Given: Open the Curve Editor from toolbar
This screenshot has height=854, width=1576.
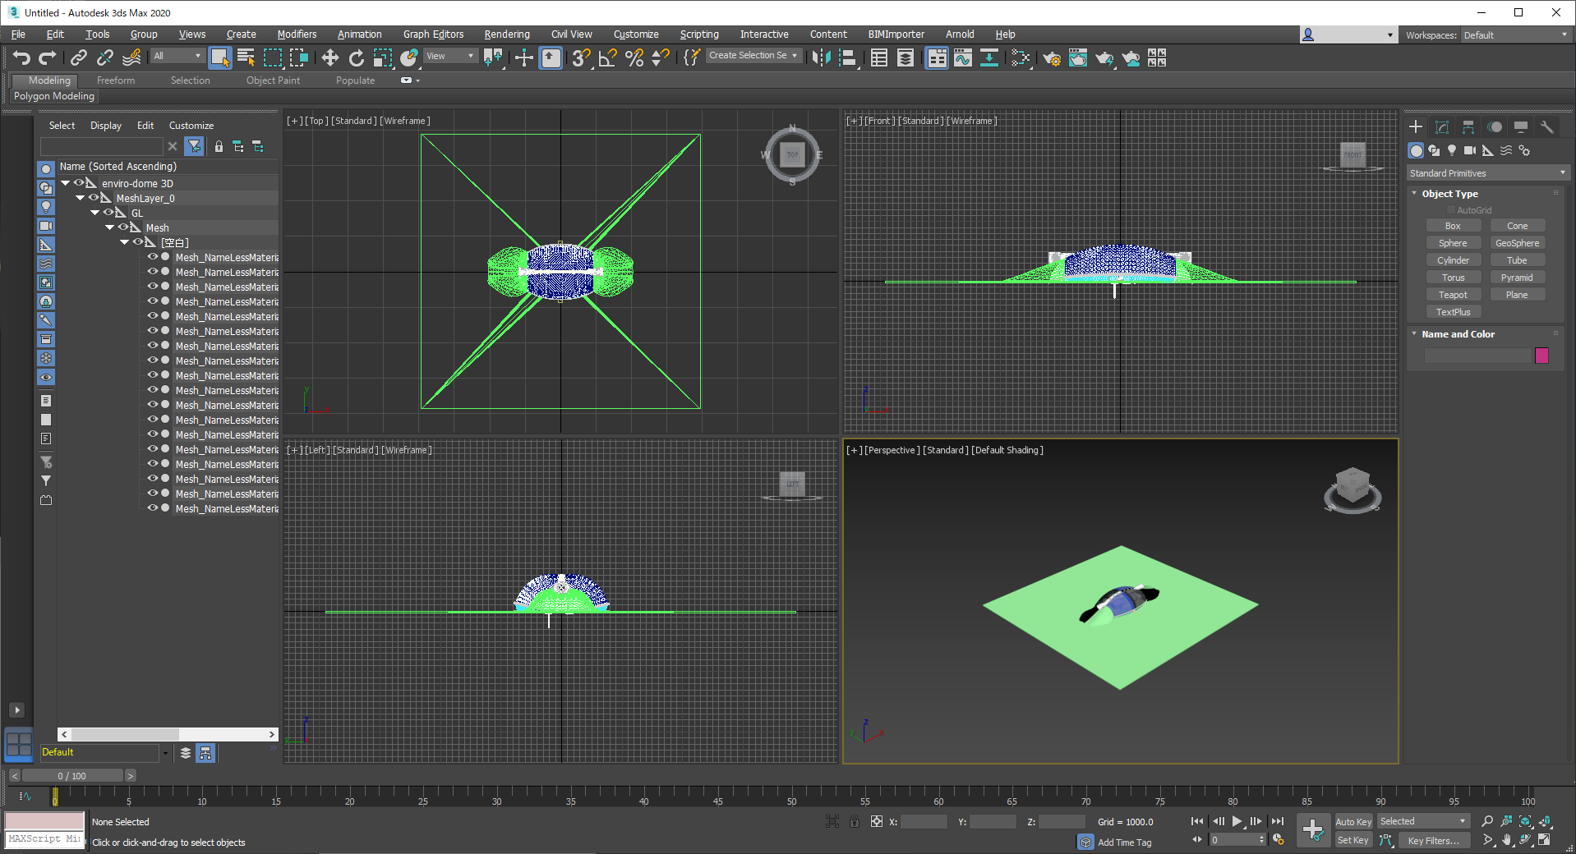Looking at the screenshot, I should click(962, 57).
